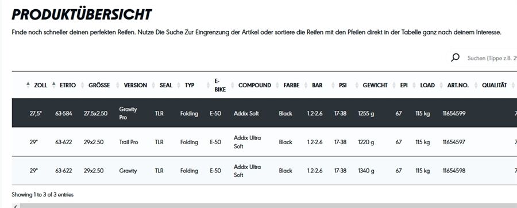
Task: Focus the Suchen search input field
Action: click(x=491, y=58)
